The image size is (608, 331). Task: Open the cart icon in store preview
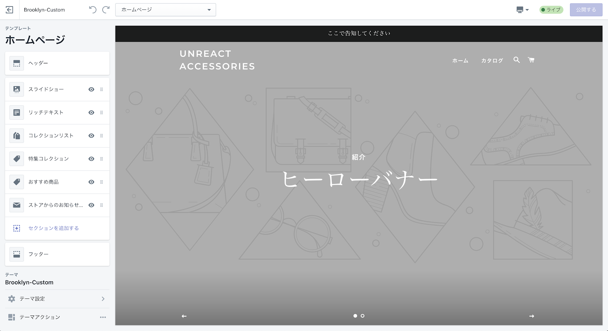pyautogui.click(x=531, y=60)
